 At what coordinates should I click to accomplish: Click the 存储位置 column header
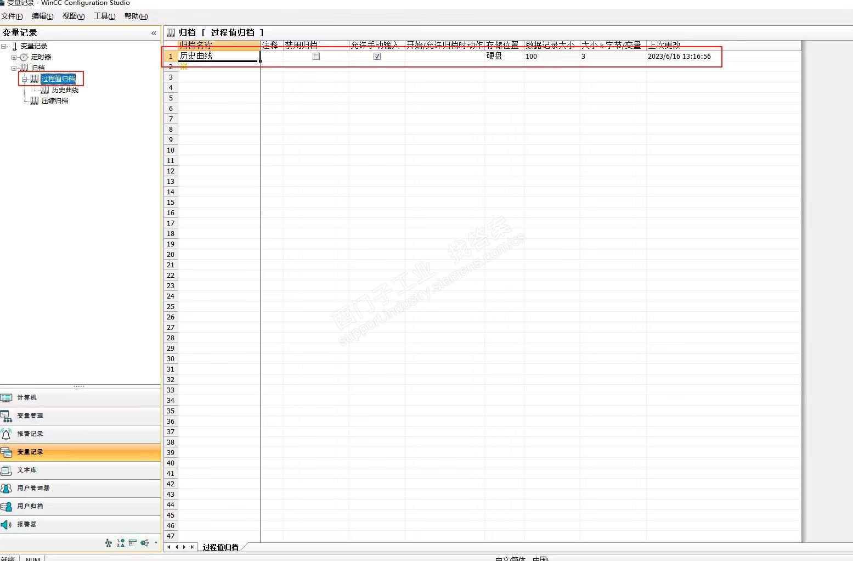point(504,45)
